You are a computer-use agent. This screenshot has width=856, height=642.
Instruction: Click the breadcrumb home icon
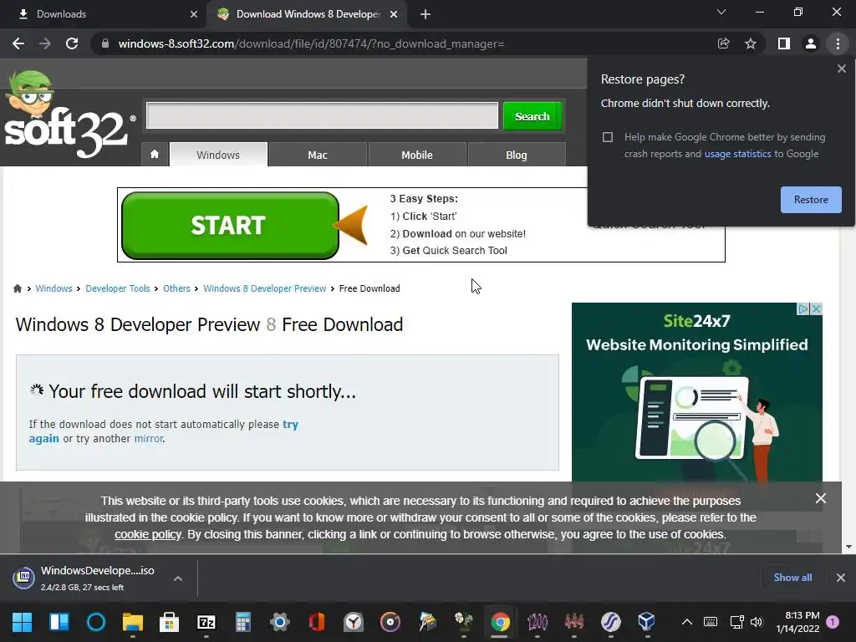point(18,288)
